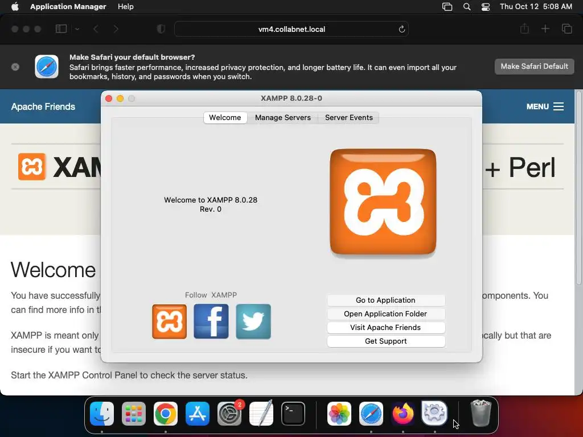Open Photos from the Dock

coord(339,414)
